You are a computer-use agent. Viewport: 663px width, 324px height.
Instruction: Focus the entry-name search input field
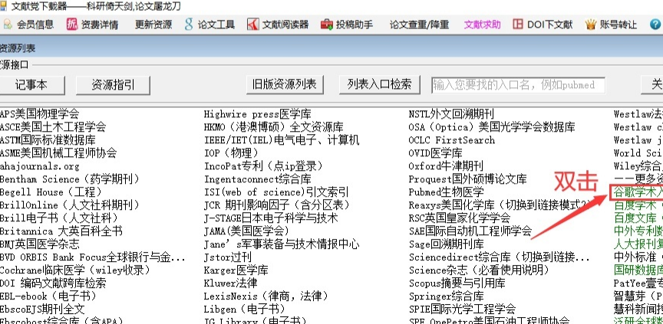pos(518,85)
